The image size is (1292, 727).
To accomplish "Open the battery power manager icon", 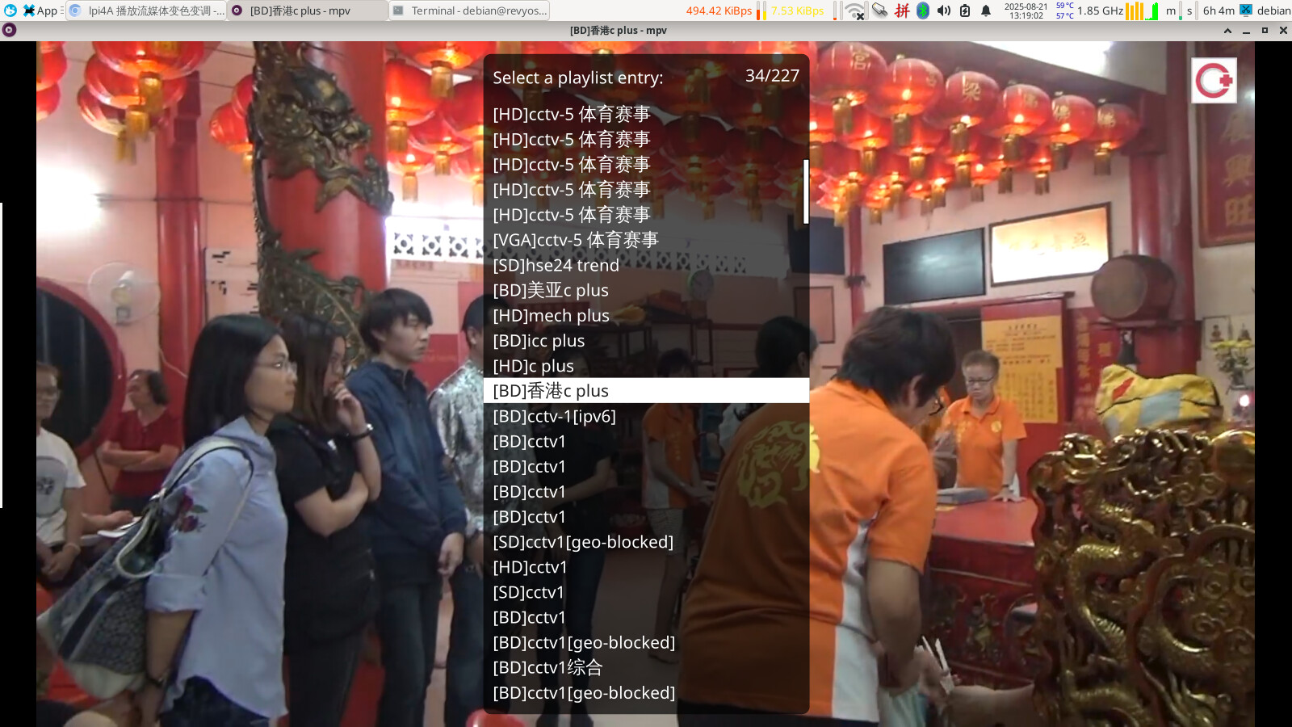I will [x=964, y=11].
